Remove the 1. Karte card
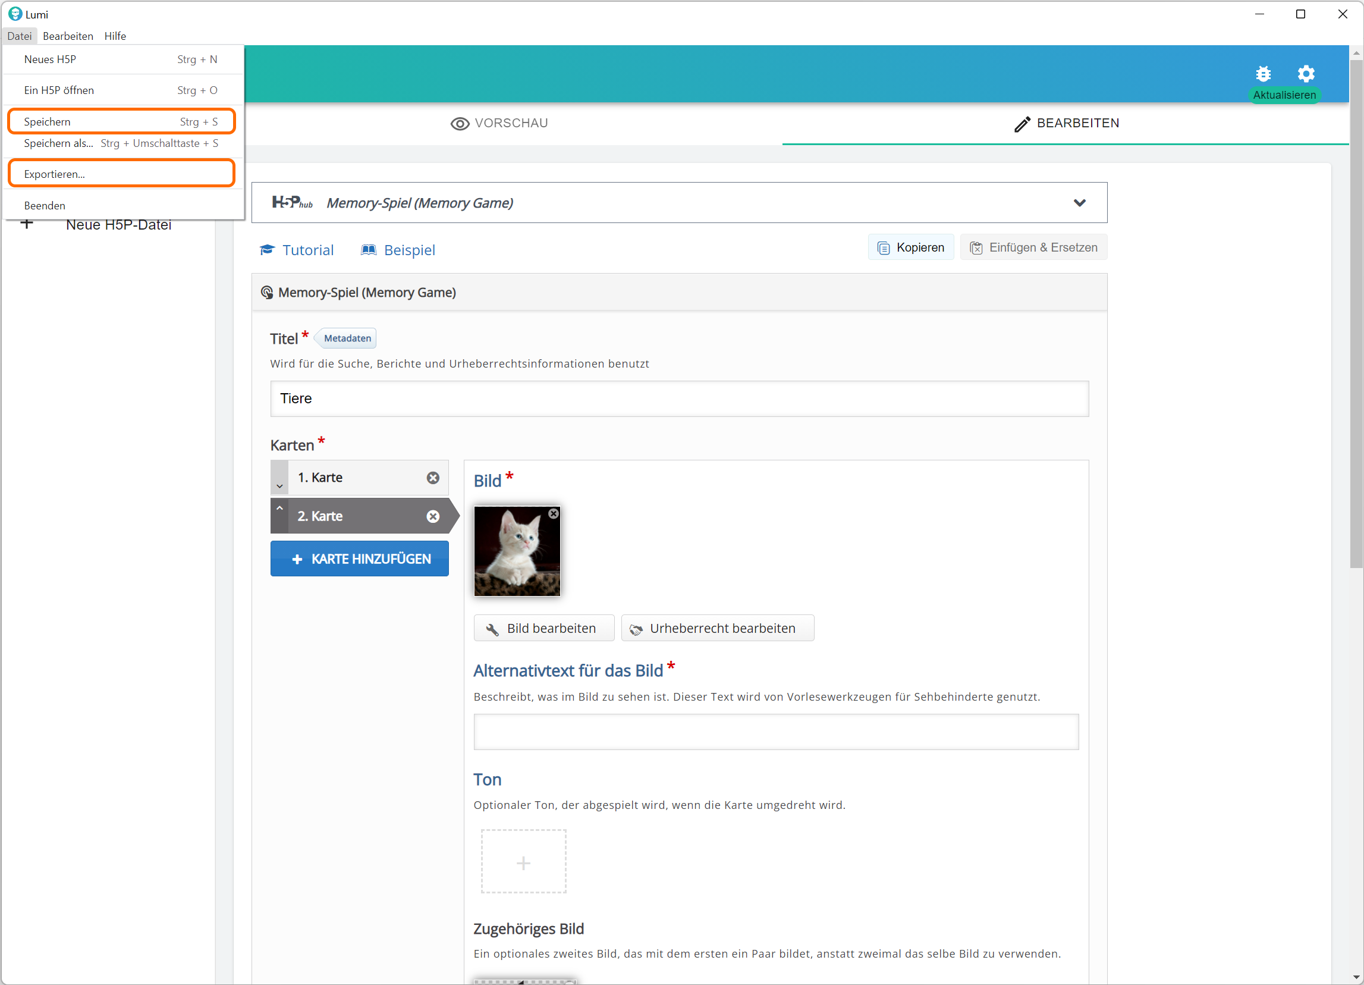 tap(432, 478)
